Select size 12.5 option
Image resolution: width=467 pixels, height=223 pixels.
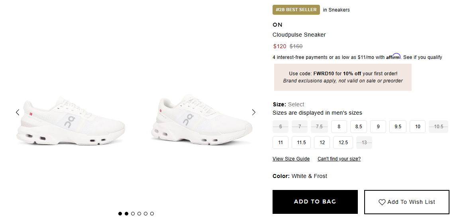coord(343,143)
